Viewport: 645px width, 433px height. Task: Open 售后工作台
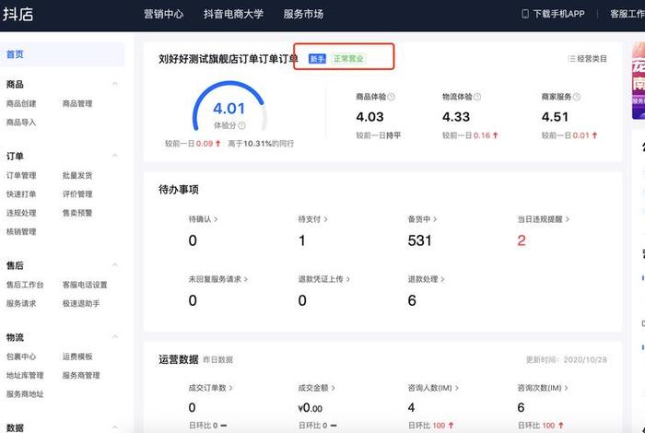tap(25, 285)
